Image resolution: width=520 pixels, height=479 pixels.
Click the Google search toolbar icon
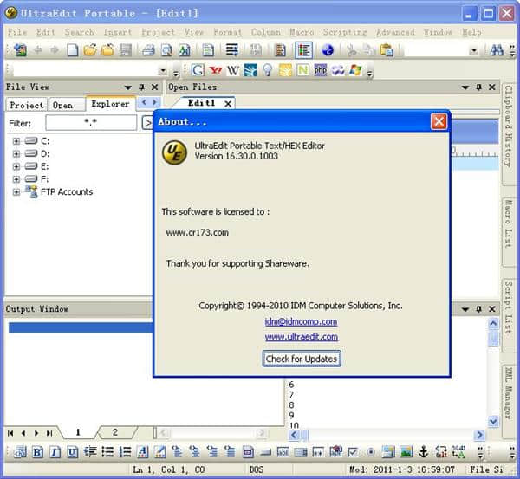198,70
